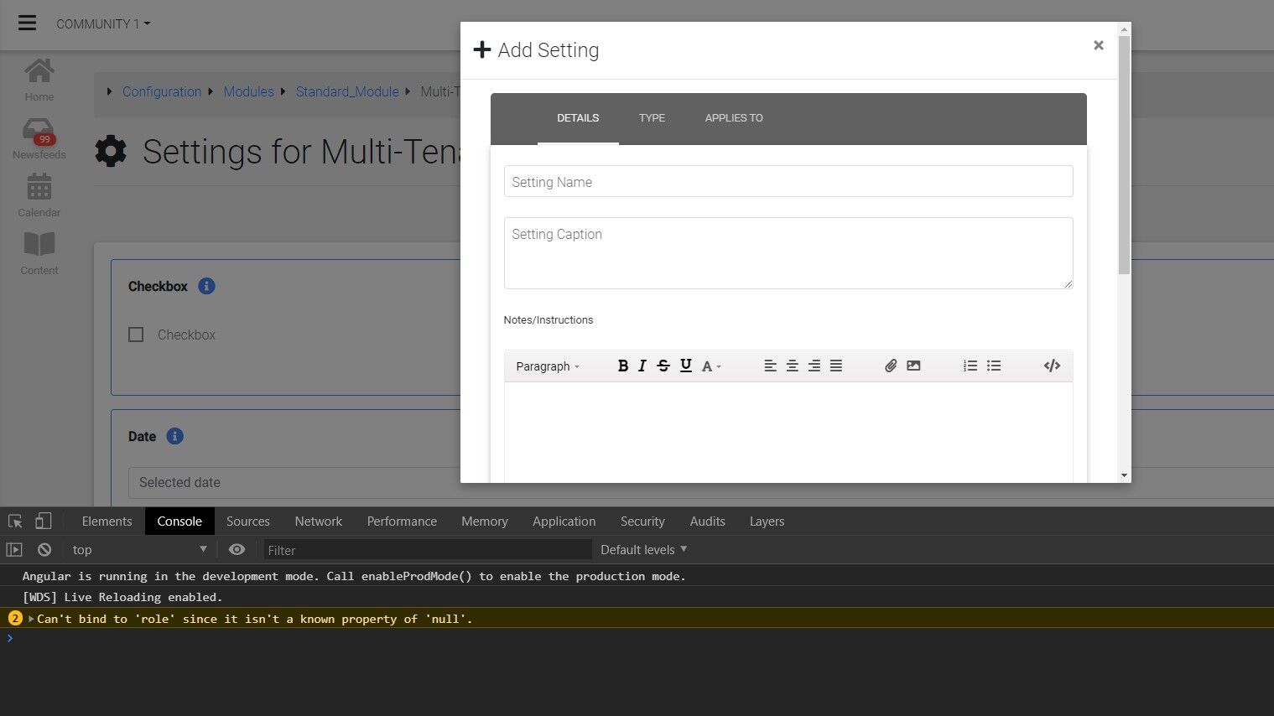The height and width of the screenshot is (716, 1274).
Task: Insert an image in editor
Action: pos(913,366)
